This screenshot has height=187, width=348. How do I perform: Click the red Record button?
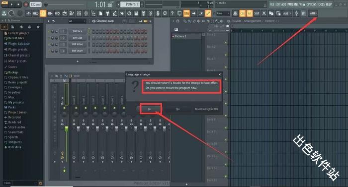(x=26, y=4)
